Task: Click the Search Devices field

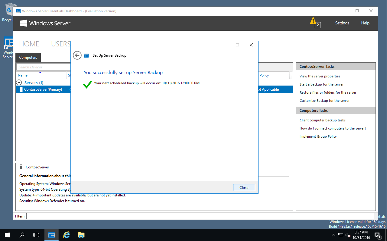Action: pos(44,67)
